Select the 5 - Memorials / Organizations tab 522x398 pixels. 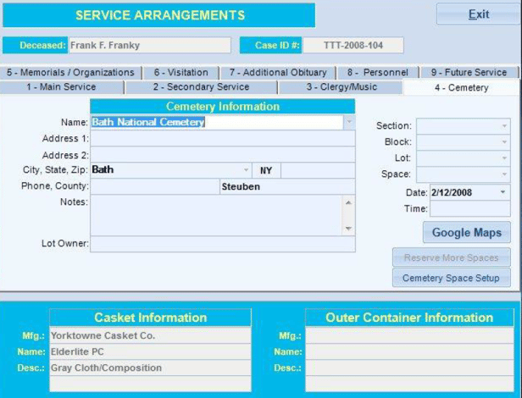tap(70, 73)
